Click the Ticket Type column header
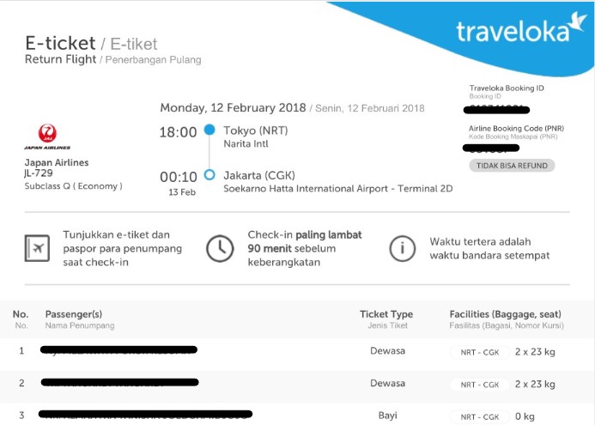 pos(386,314)
